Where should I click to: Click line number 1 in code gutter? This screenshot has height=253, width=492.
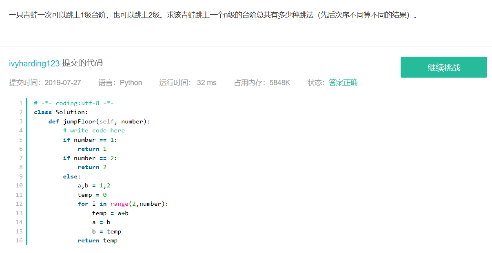coord(21,103)
